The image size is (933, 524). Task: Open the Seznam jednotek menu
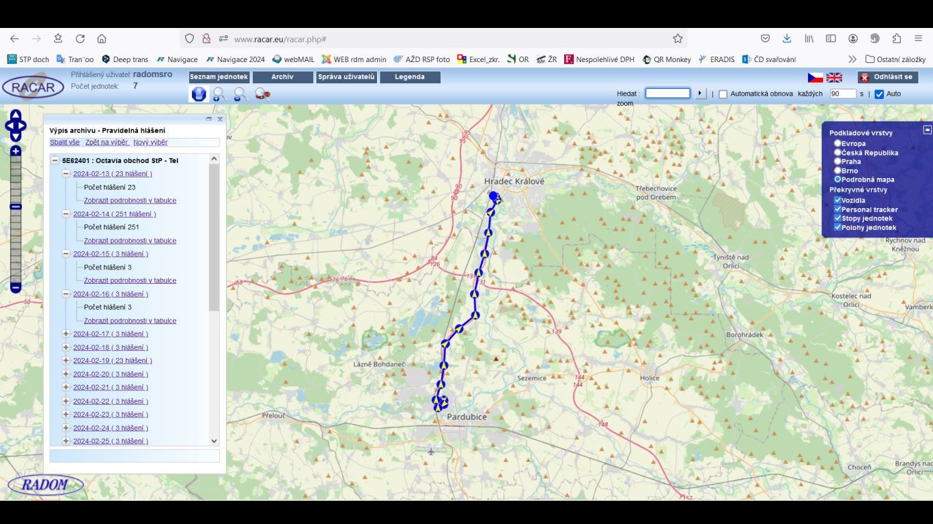coord(219,77)
